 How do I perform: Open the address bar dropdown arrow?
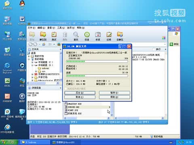click(x=165, y=44)
